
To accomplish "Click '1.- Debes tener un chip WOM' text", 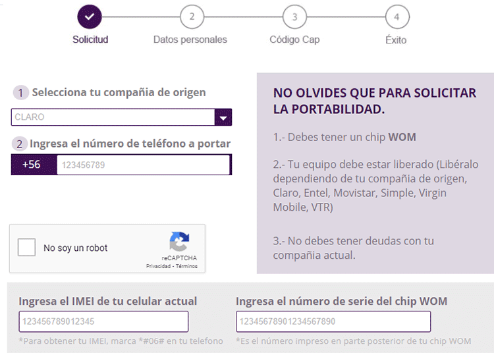I will [x=344, y=137].
